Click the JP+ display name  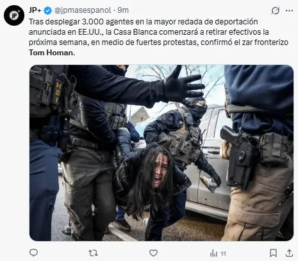35,10
